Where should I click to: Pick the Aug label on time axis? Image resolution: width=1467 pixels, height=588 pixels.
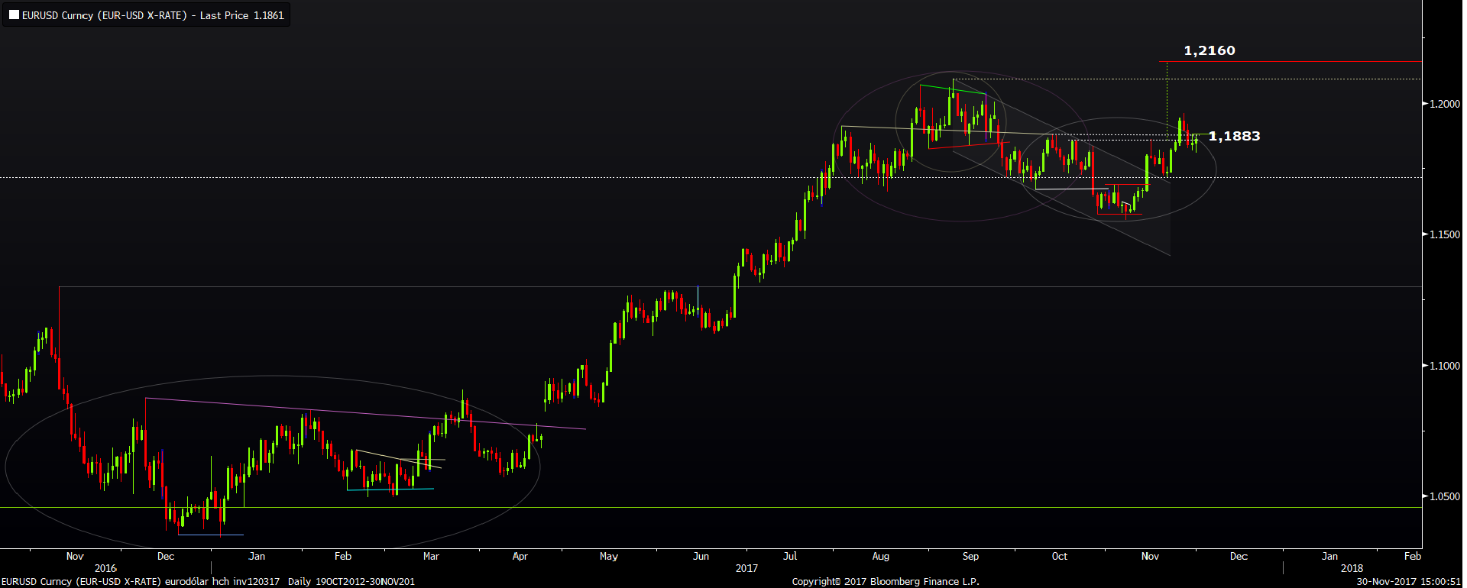(x=880, y=556)
